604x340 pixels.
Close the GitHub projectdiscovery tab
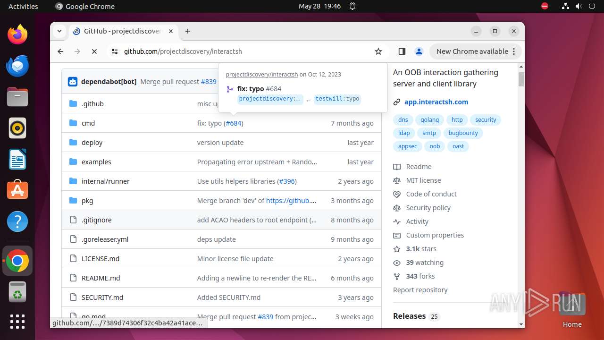(x=171, y=31)
